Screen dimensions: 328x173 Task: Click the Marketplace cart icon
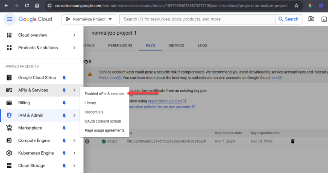(9, 128)
